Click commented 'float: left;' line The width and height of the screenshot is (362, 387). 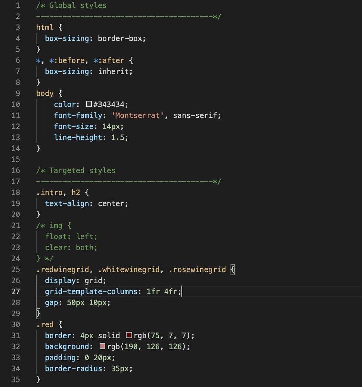[x=71, y=236]
